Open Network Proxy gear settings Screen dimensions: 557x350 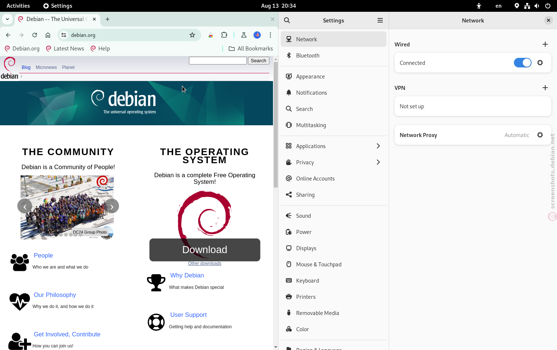540,135
